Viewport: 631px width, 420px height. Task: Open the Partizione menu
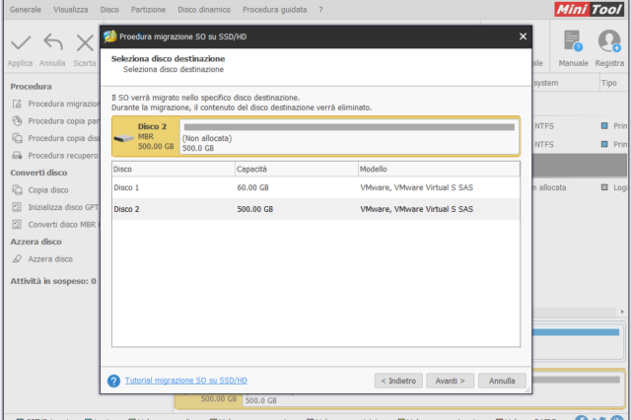[146, 9]
